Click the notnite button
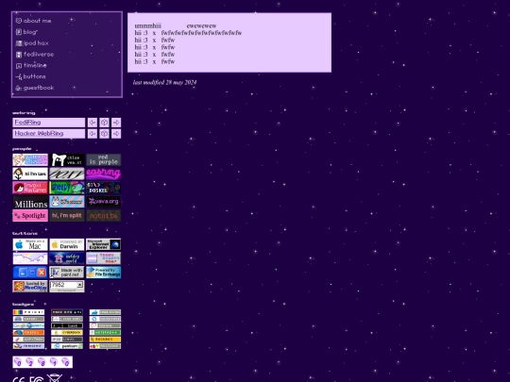Image resolution: width=510 pixels, height=382 pixels. 104,216
